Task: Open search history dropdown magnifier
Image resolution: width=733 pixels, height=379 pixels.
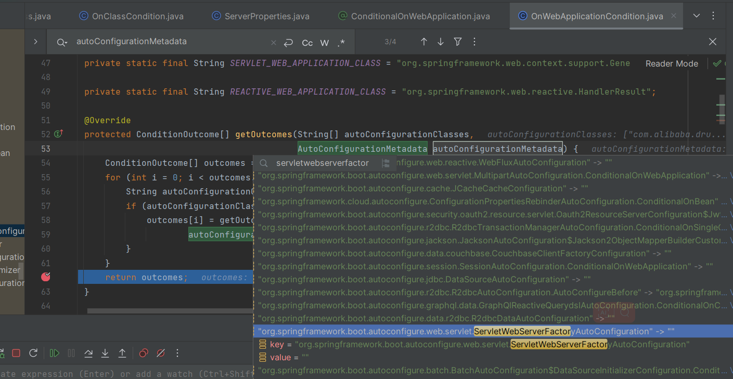Action: pyautogui.click(x=62, y=43)
